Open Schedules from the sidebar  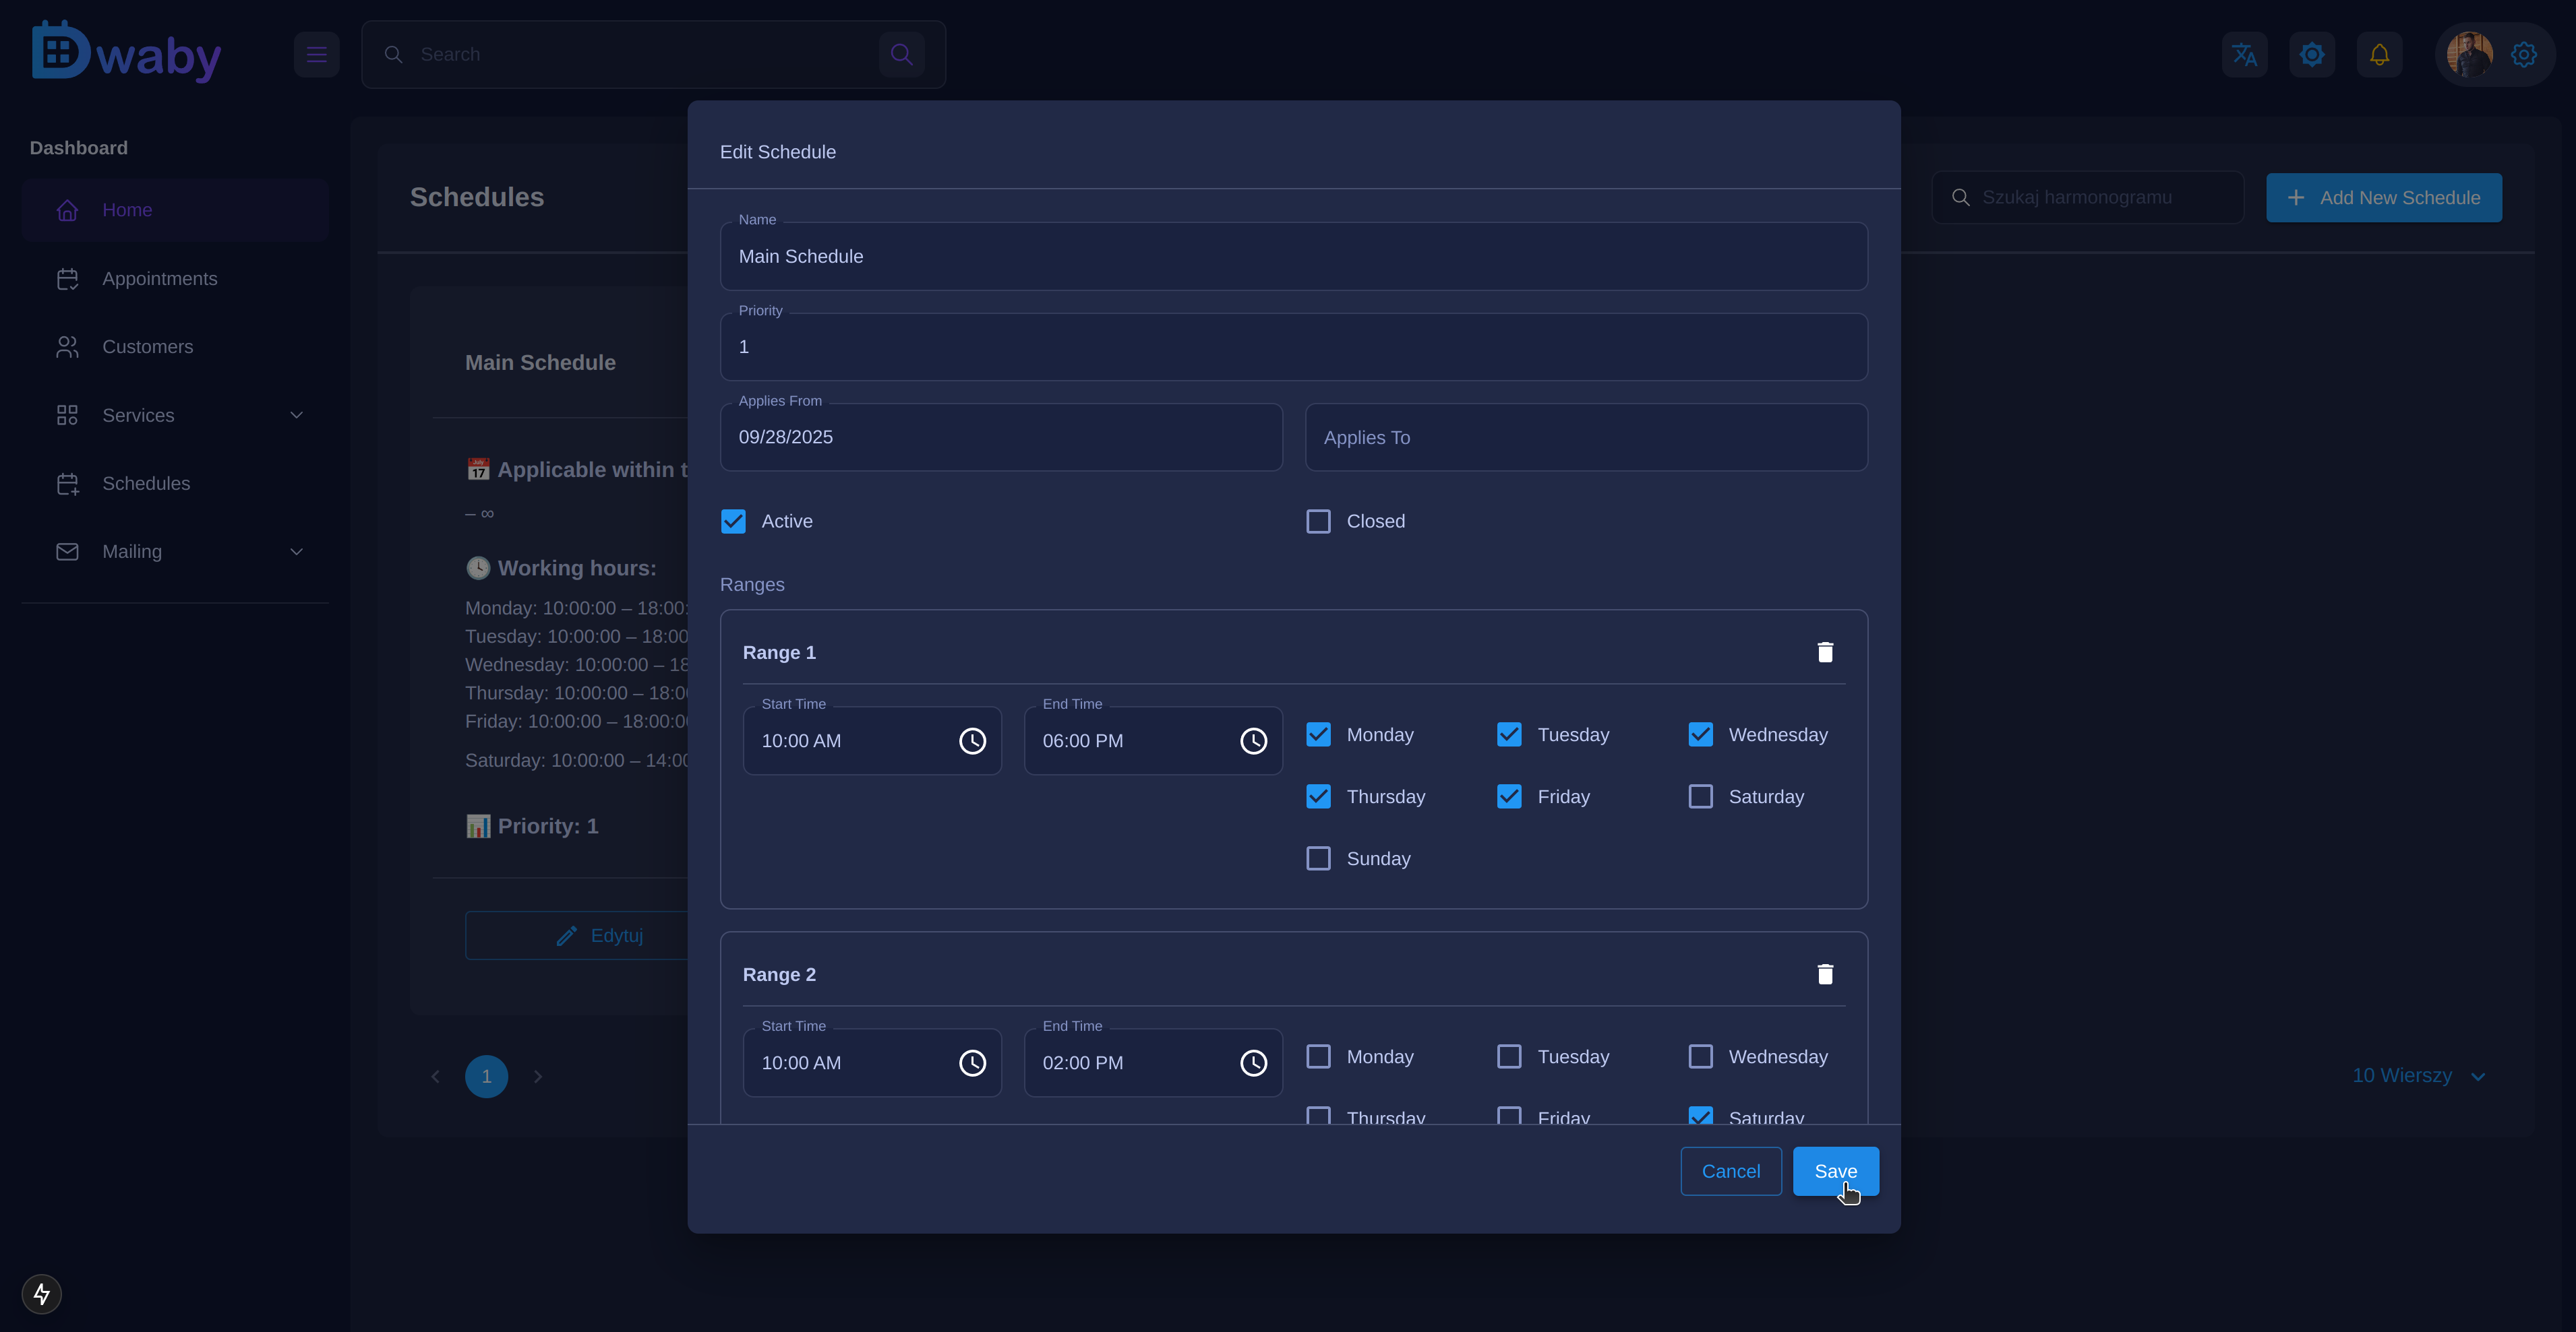tap(147, 484)
